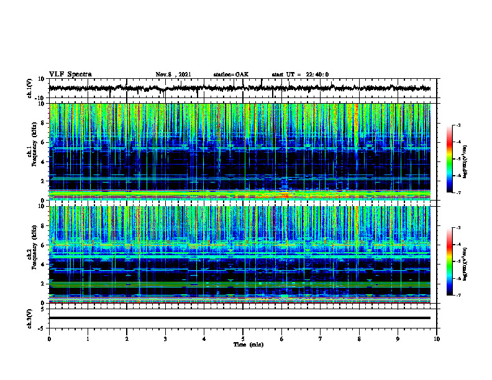Click time axis tick label "9"
This screenshot has height=380, width=492.
(398, 339)
